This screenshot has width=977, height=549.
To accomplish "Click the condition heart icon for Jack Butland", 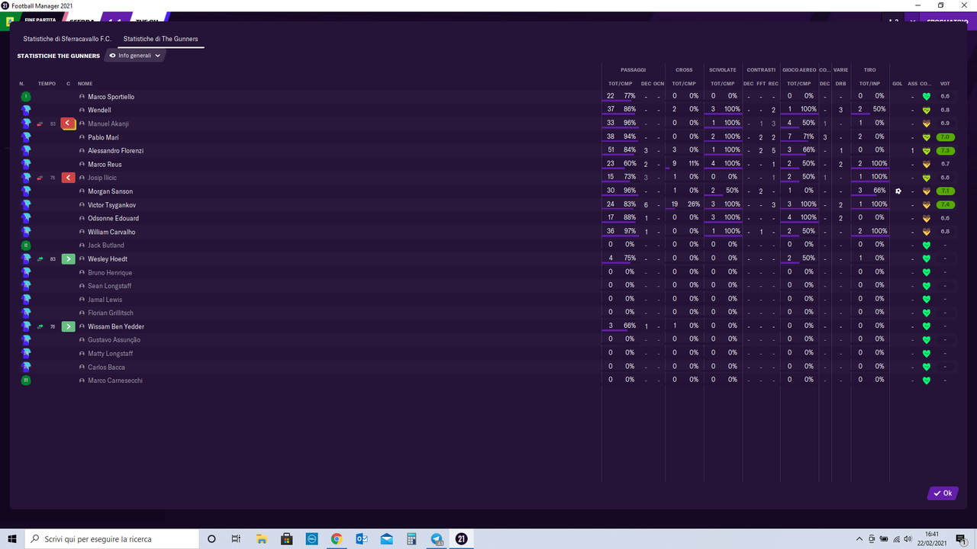I will [x=927, y=246].
